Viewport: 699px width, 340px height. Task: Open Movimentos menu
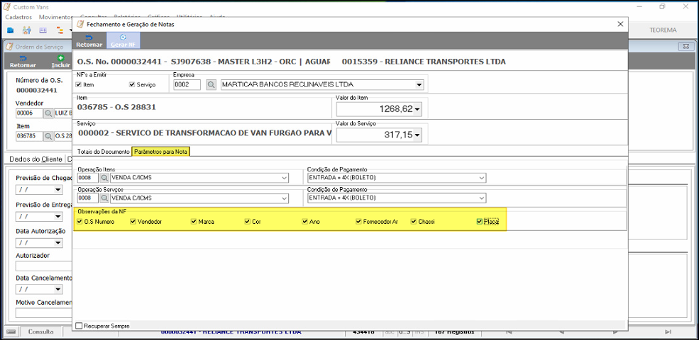(56, 17)
